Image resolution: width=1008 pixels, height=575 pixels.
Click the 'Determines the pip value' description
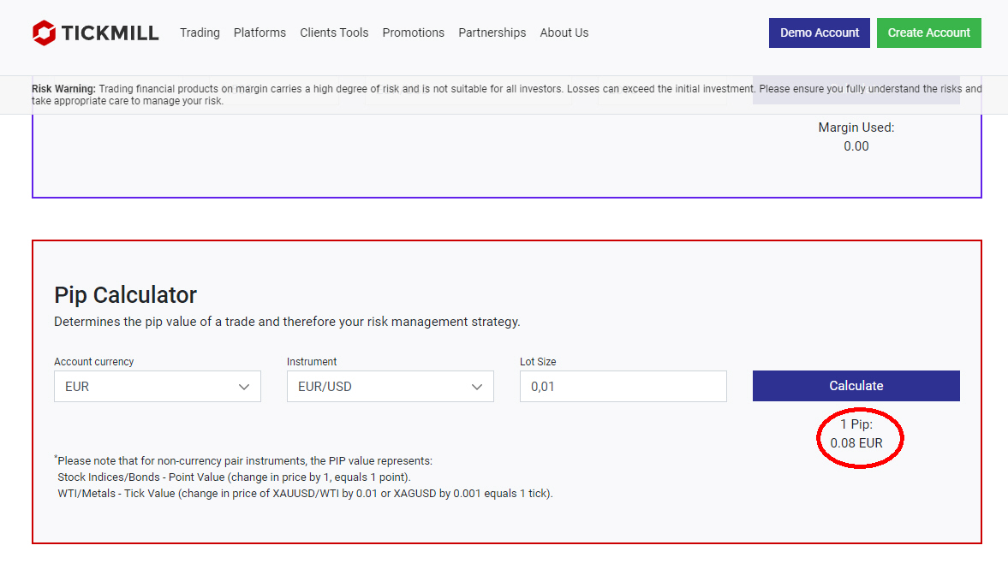tap(288, 322)
